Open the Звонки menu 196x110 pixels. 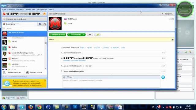[28, 9]
